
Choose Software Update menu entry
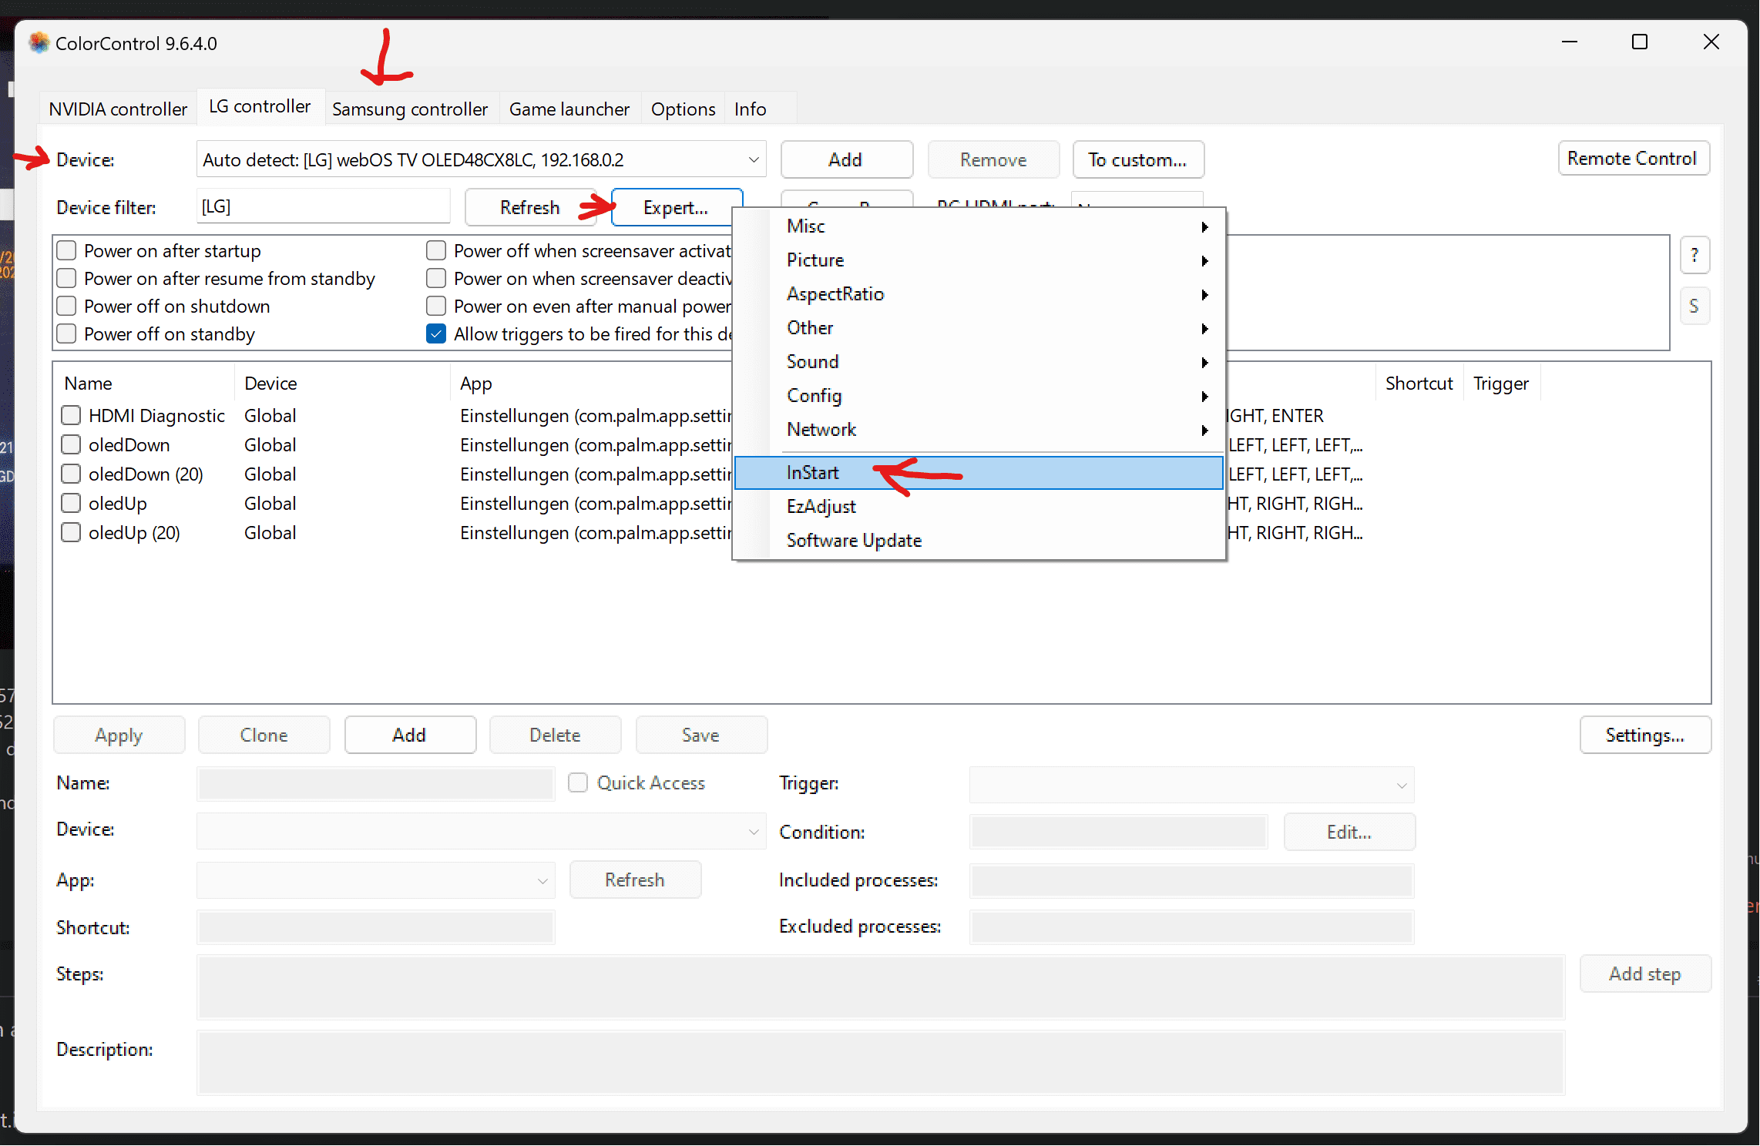[x=979, y=540]
